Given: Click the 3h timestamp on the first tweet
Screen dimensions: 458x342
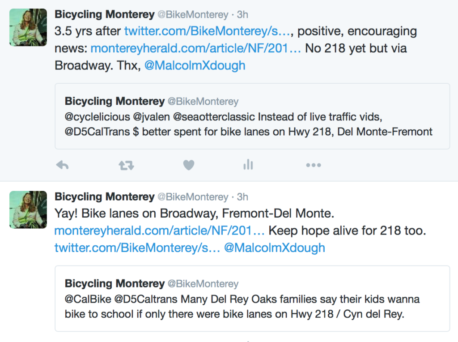Looking at the screenshot, I should (242, 15).
